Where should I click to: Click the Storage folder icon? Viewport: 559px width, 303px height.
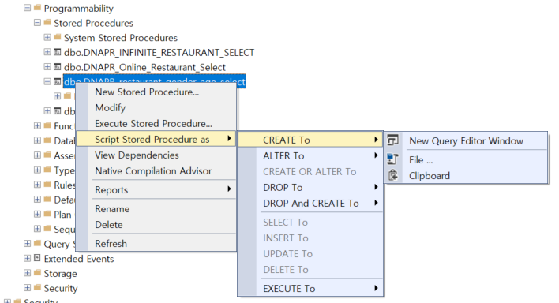coord(37,273)
